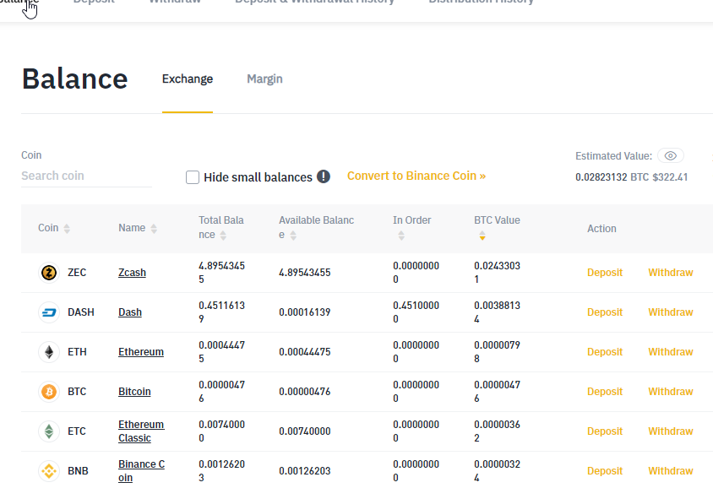
Task: Select the Exchange tab
Action: [x=188, y=79]
